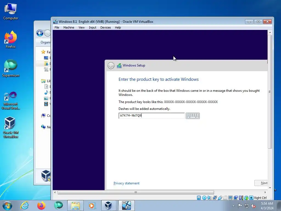Click the scroll up arrow of VM view
This screenshot has width=281, height=211.
pos(270,32)
